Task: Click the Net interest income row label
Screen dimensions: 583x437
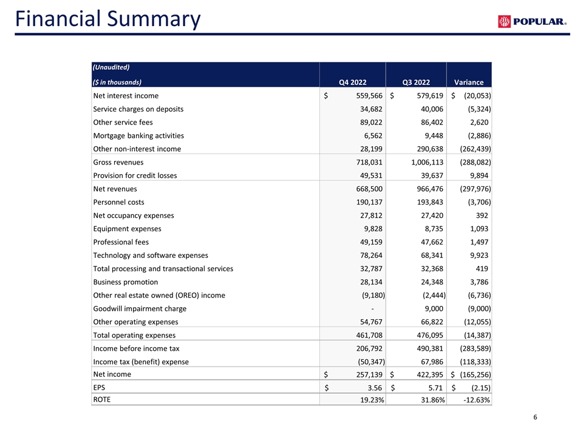Action: 126,96
